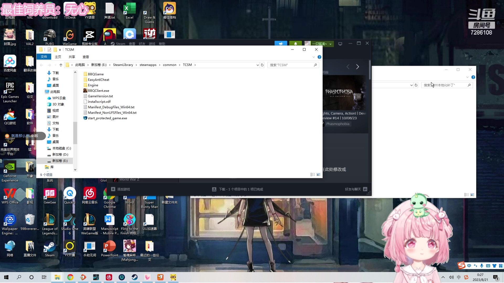Expand the File Explorer ribbon chevron
The width and height of the screenshot is (504, 283).
pyautogui.click(x=313, y=57)
